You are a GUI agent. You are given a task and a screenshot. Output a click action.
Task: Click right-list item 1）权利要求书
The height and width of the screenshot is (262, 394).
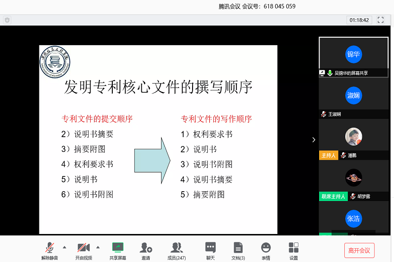tap(206, 134)
